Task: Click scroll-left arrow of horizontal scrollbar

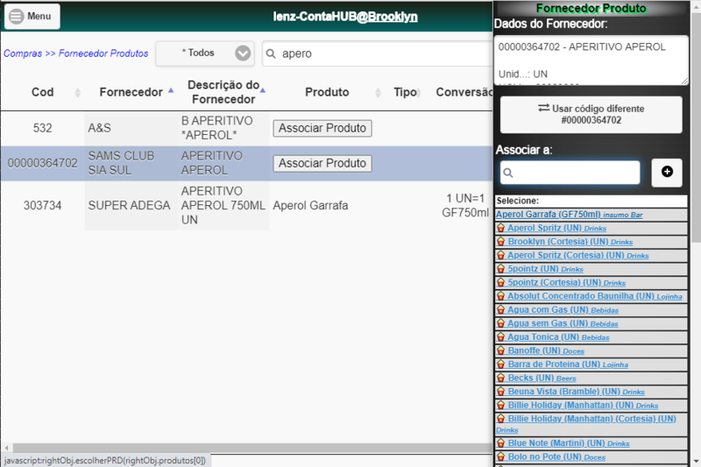Action: (6, 448)
